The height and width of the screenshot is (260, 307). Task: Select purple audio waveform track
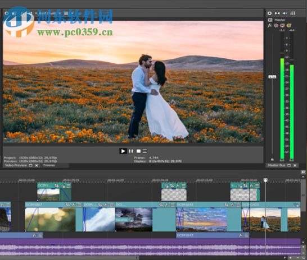click(x=150, y=247)
